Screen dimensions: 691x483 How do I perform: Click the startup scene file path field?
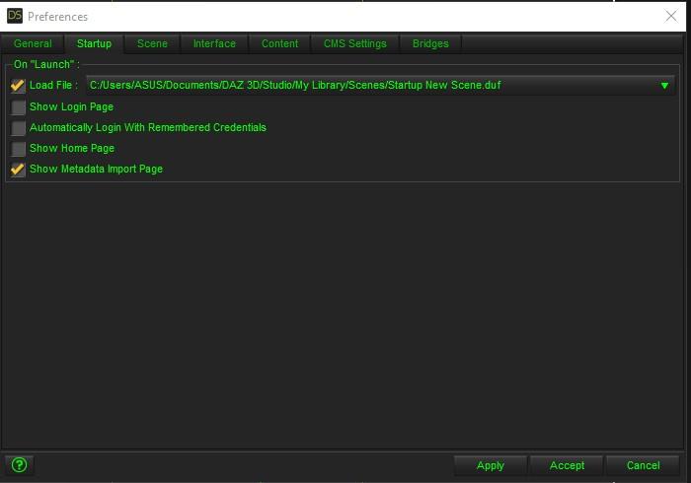tap(380, 86)
